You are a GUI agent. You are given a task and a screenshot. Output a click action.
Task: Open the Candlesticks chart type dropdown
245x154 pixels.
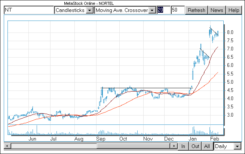tap(89, 10)
